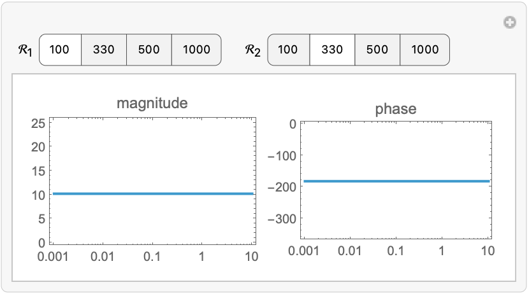Click the R2 control label

coord(254,50)
